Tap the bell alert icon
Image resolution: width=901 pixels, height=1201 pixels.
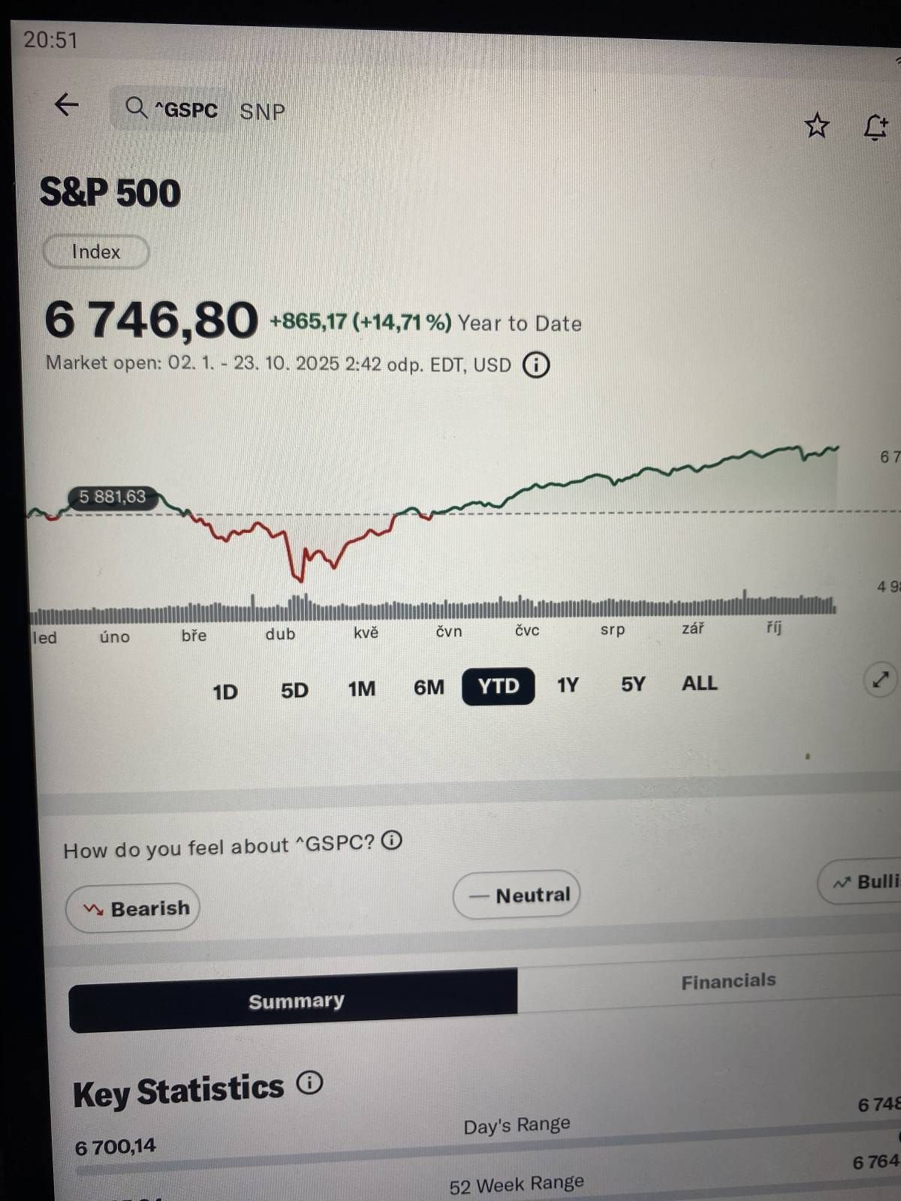pos(875,127)
